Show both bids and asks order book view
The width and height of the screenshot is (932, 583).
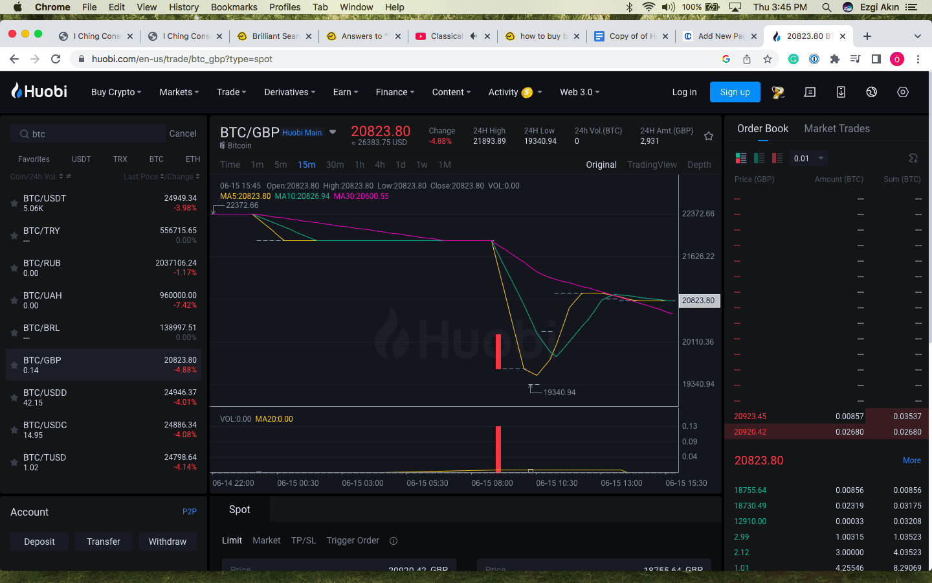[x=741, y=158]
